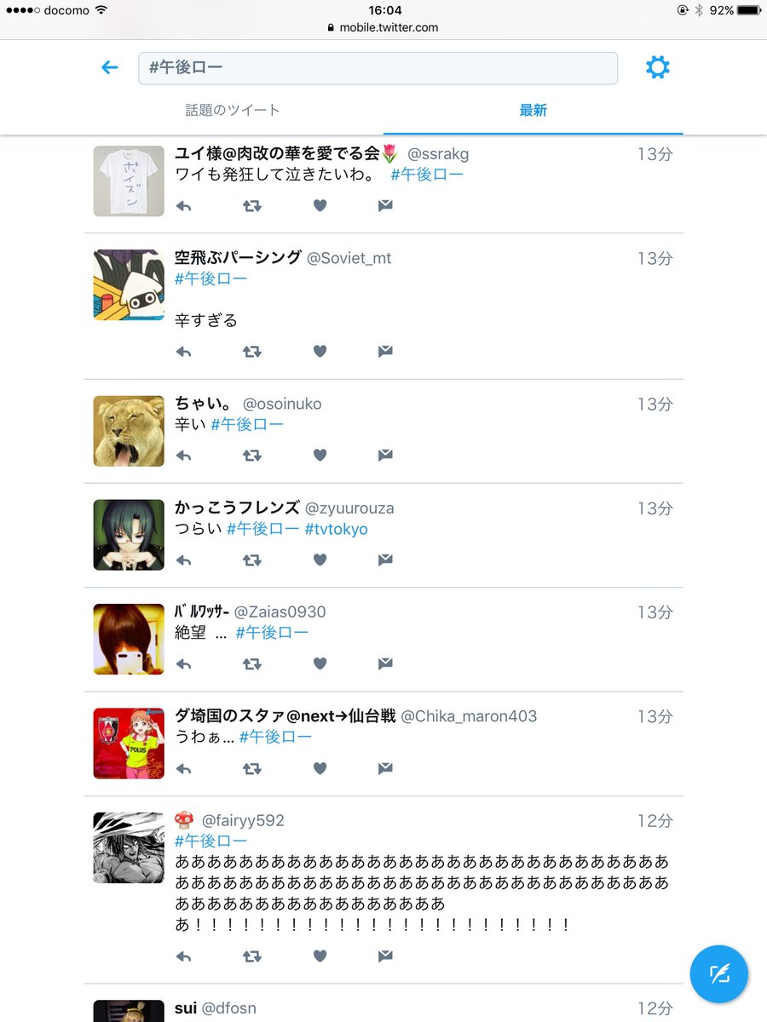Click the #午後ロー search field

[x=378, y=68]
